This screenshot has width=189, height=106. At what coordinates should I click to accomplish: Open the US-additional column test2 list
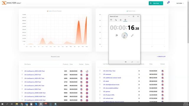112,78
